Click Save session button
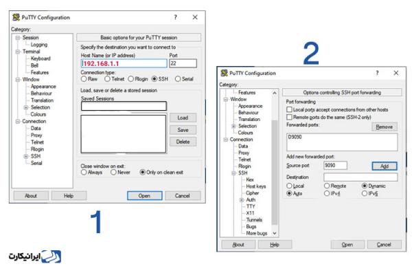The height and width of the screenshot is (275, 412). click(183, 130)
